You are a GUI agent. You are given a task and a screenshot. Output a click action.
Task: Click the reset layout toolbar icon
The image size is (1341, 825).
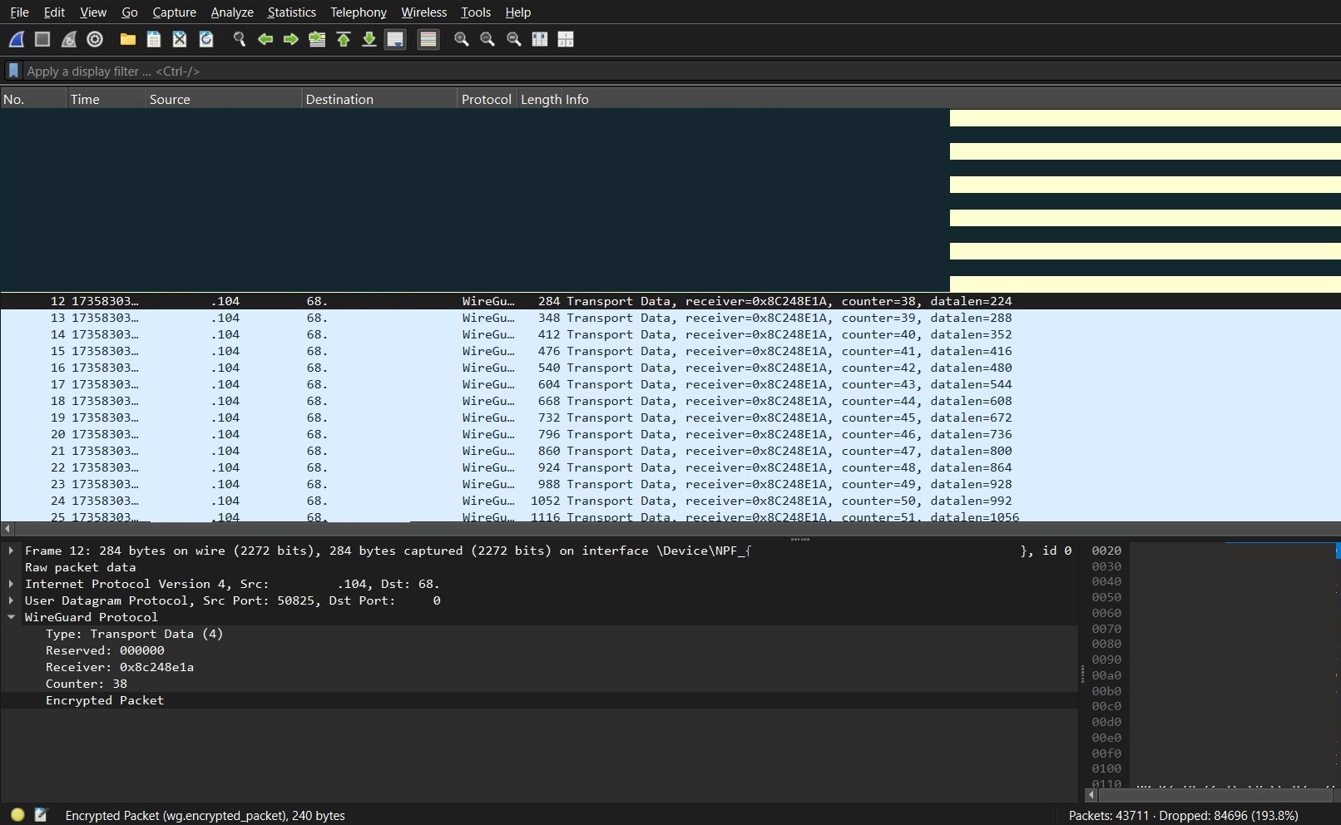tap(566, 39)
